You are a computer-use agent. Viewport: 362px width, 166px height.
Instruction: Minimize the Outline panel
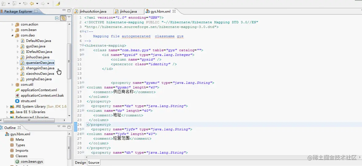point(64,127)
